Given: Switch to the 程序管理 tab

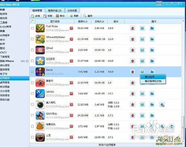Looking at the screenshot, I should pos(37,11).
